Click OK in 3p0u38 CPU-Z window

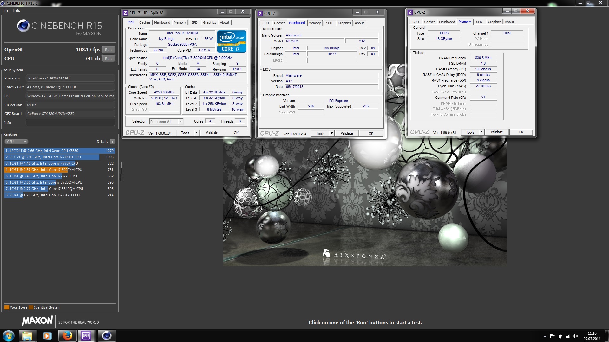236,133
